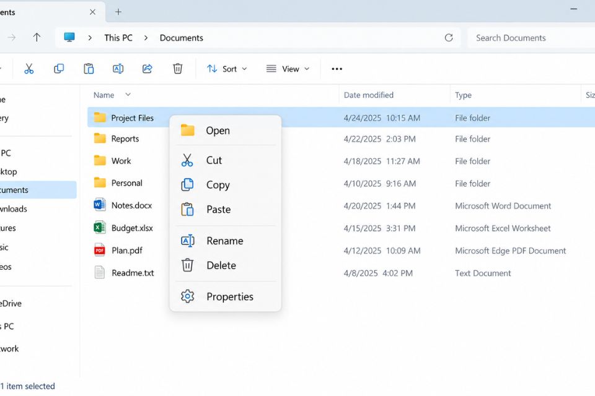Select the Work folder

click(x=121, y=161)
